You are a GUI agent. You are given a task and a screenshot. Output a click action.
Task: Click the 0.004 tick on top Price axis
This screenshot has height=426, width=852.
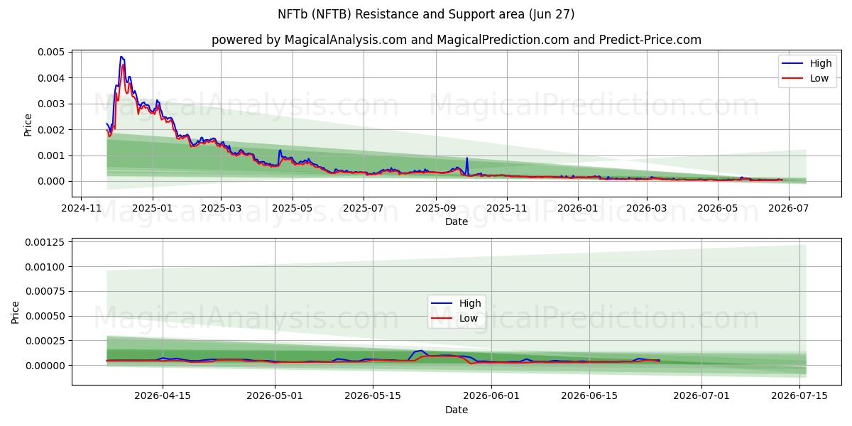point(51,78)
